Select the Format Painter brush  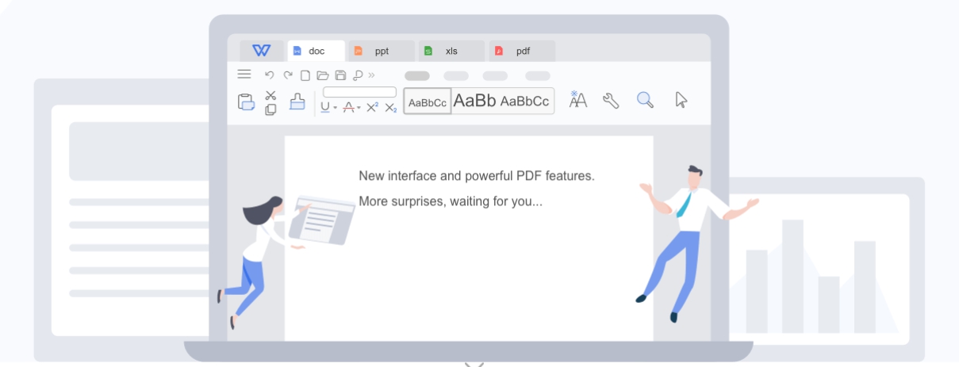click(297, 101)
